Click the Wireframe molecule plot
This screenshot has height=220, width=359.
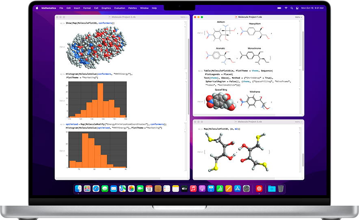(255, 101)
